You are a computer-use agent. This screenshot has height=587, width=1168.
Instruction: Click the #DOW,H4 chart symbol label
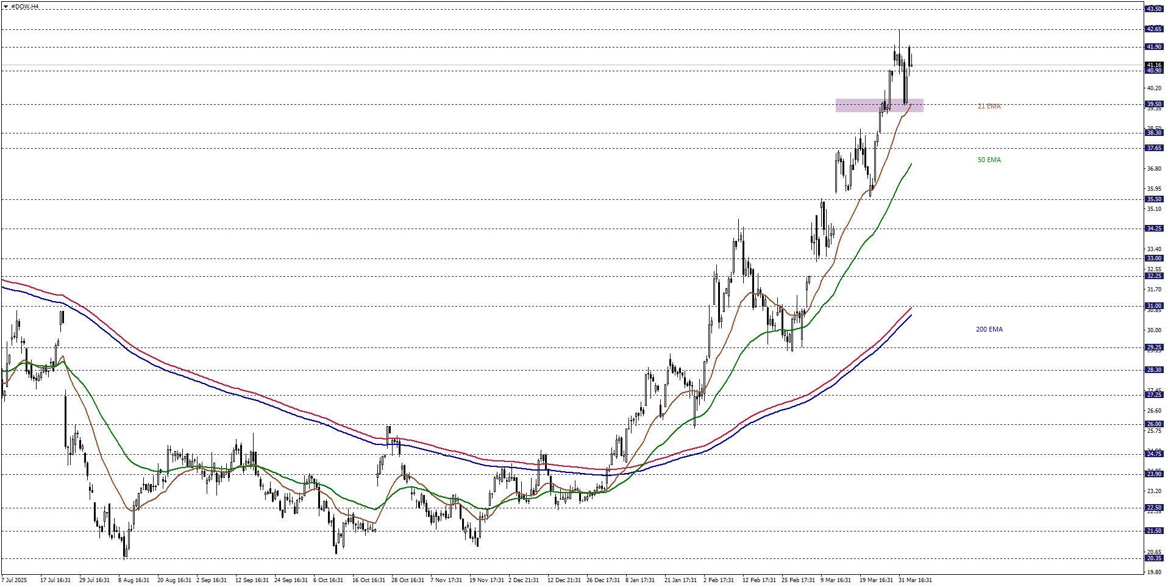25,7
